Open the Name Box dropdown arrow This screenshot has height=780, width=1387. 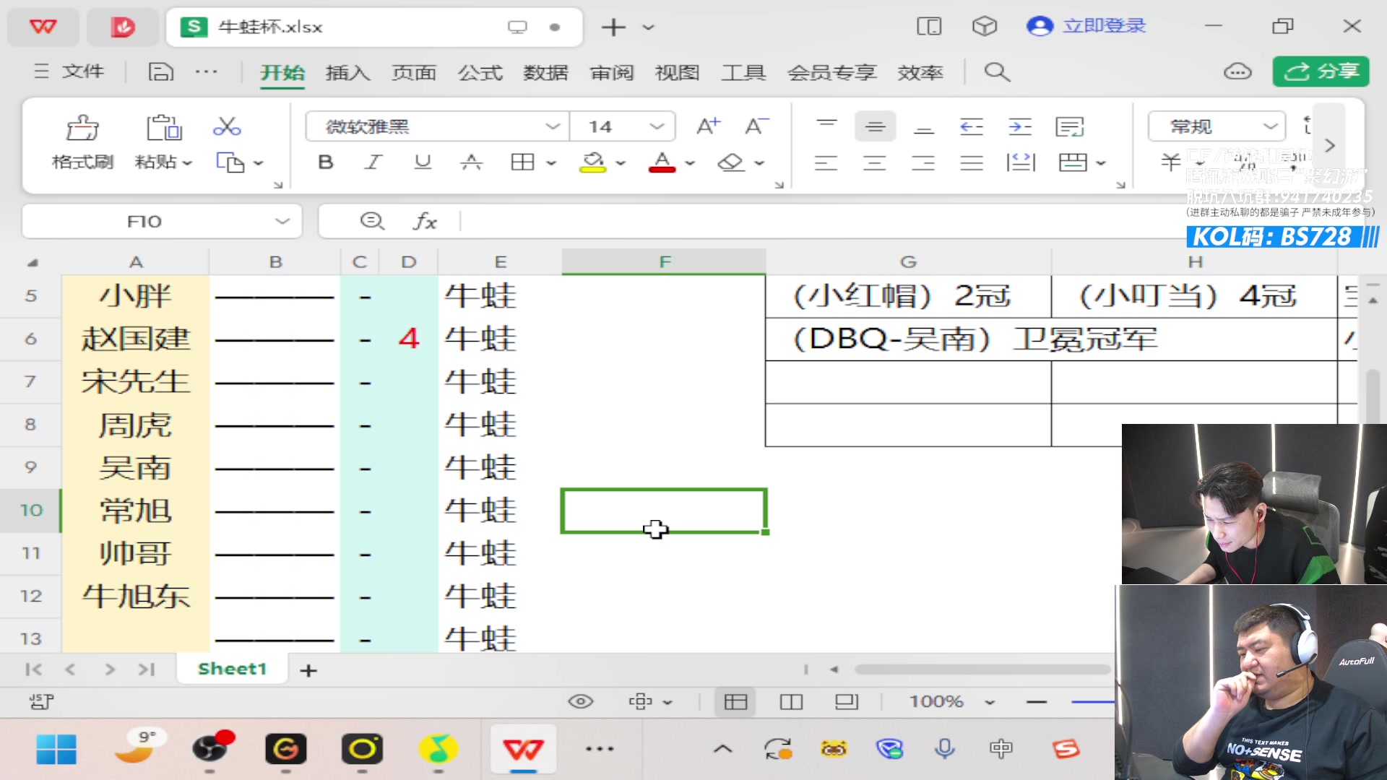(282, 221)
